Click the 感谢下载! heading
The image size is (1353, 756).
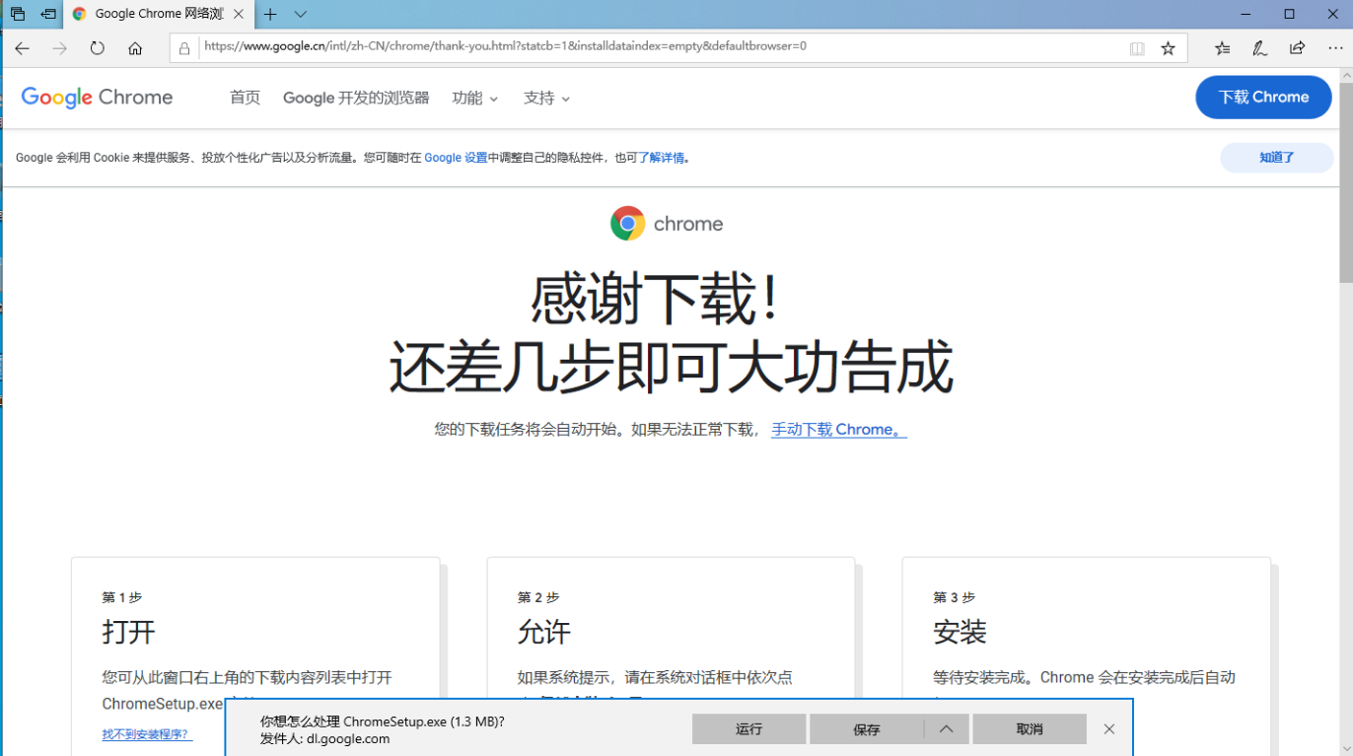click(x=657, y=299)
